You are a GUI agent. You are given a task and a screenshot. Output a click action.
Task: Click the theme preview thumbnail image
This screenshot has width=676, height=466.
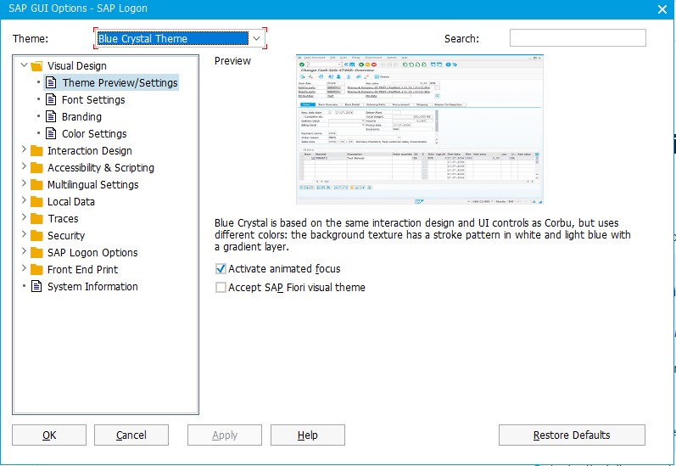(x=420, y=129)
